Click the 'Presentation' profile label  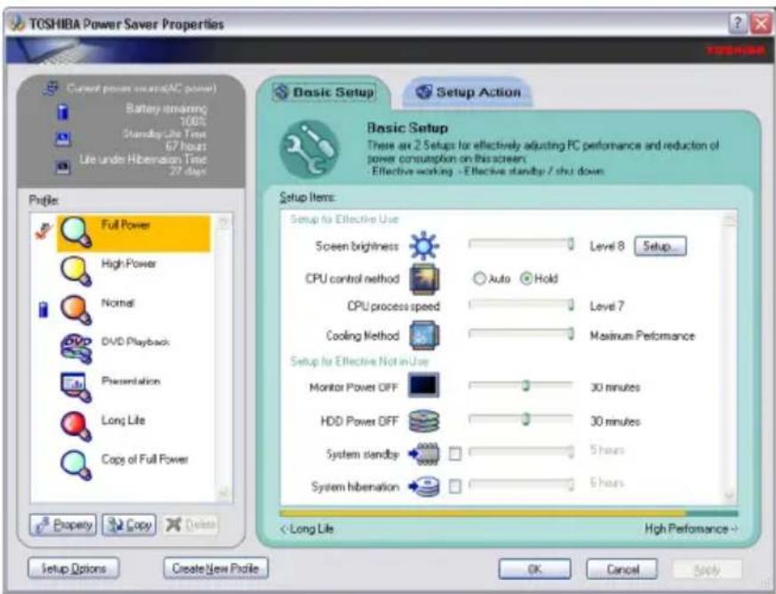[x=131, y=381]
